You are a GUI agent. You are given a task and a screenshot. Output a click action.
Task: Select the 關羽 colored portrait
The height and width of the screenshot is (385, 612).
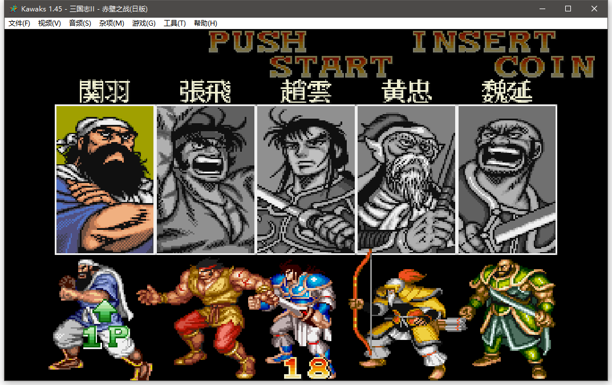105,179
